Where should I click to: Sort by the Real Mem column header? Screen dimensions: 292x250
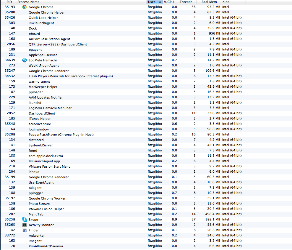(209, 2)
